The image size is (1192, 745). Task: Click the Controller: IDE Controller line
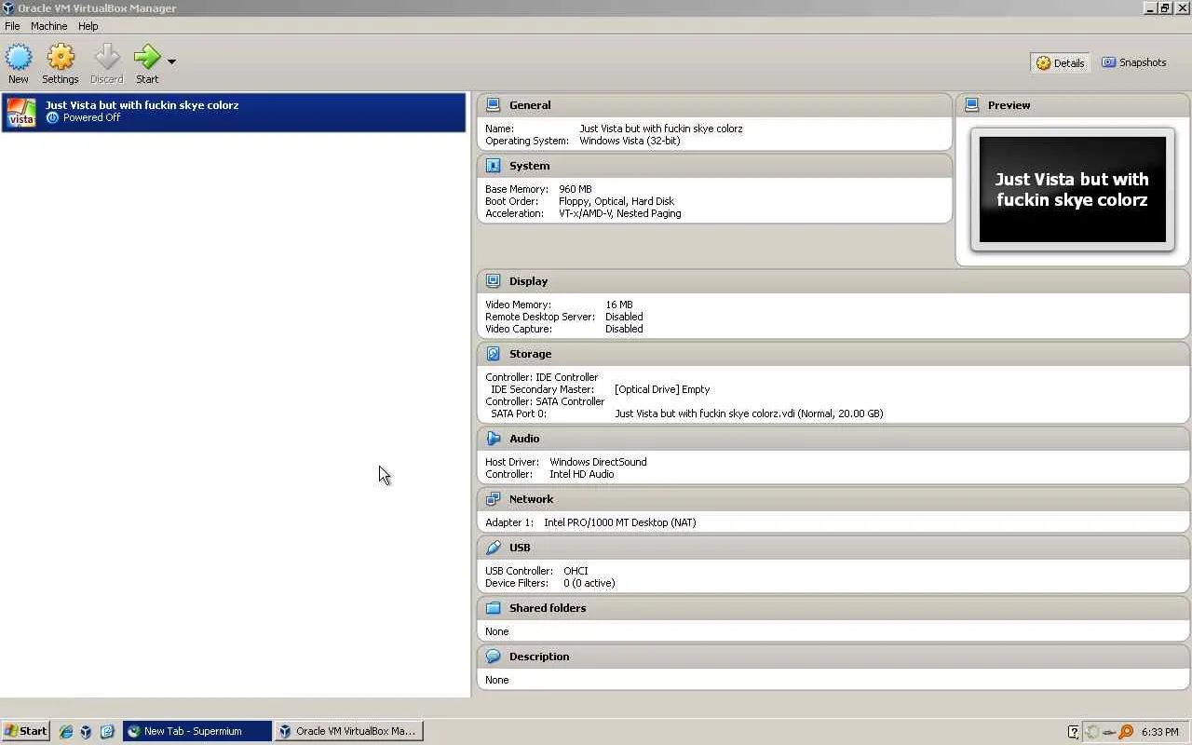tap(542, 377)
